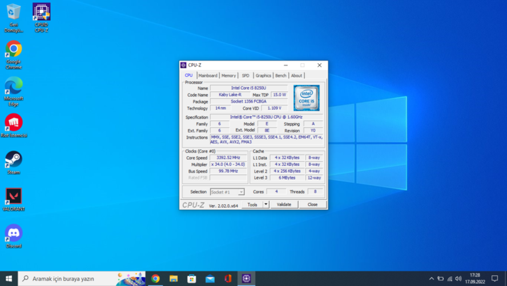Click the Validate button
The width and height of the screenshot is (507, 286).
(284, 204)
